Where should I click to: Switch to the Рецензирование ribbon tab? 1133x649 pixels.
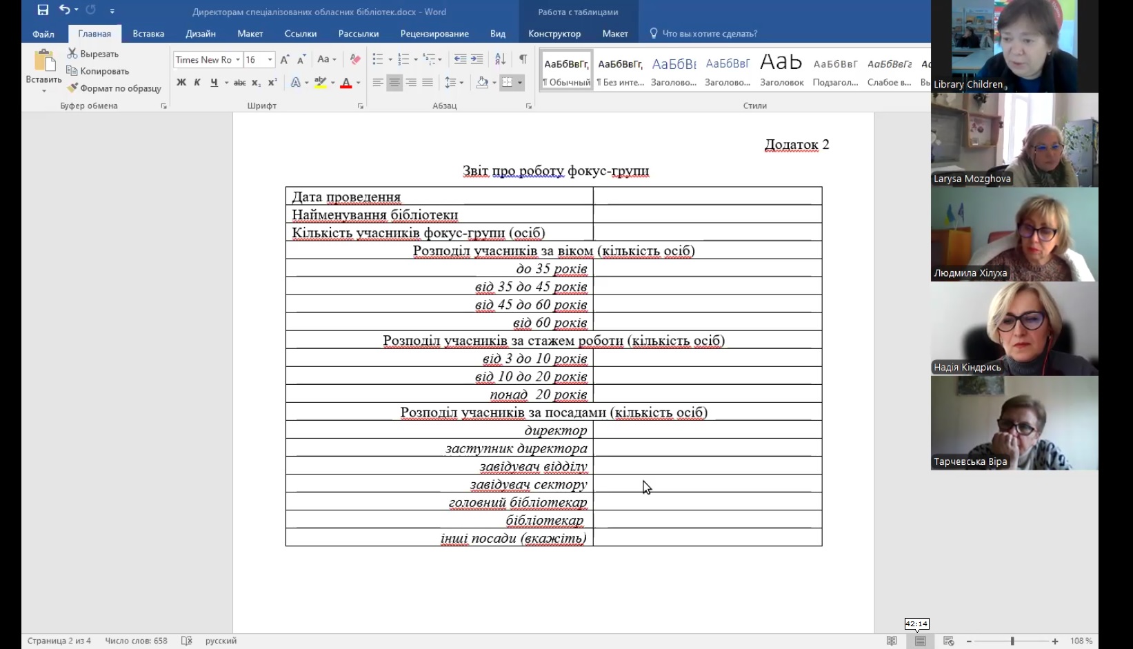click(x=434, y=34)
